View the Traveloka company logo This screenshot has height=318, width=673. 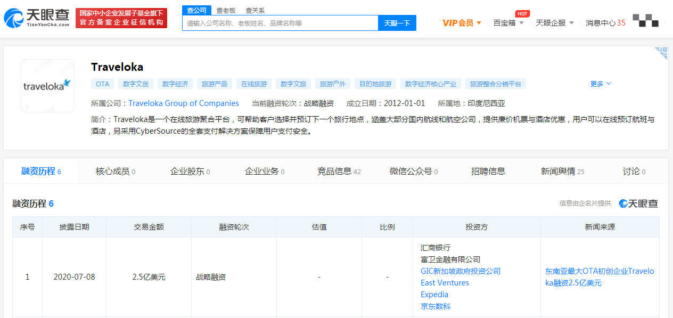pyautogui.click(x=47, y=85)
